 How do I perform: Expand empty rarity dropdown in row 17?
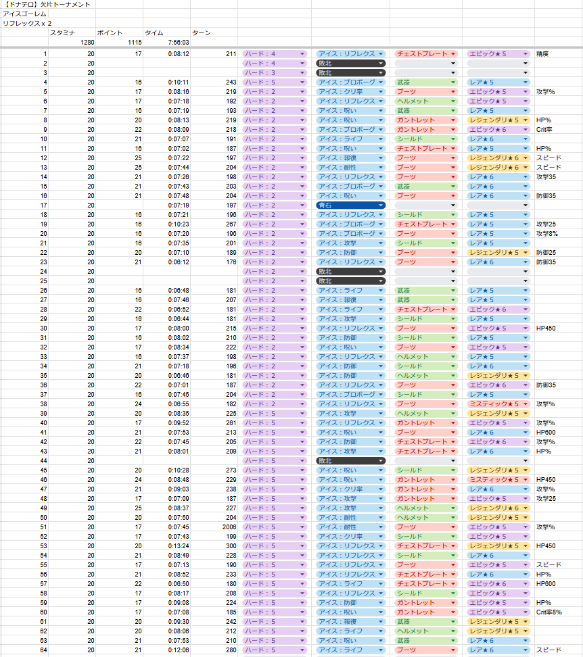[x=498, y=205]
